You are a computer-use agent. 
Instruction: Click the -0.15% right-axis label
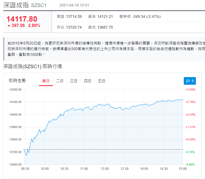[x=190, y=152]
